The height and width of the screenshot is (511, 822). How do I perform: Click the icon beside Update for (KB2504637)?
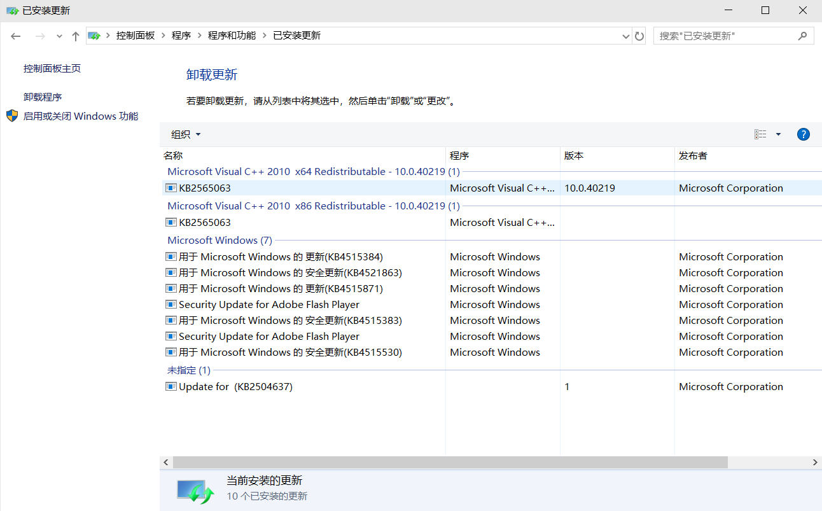171,386
